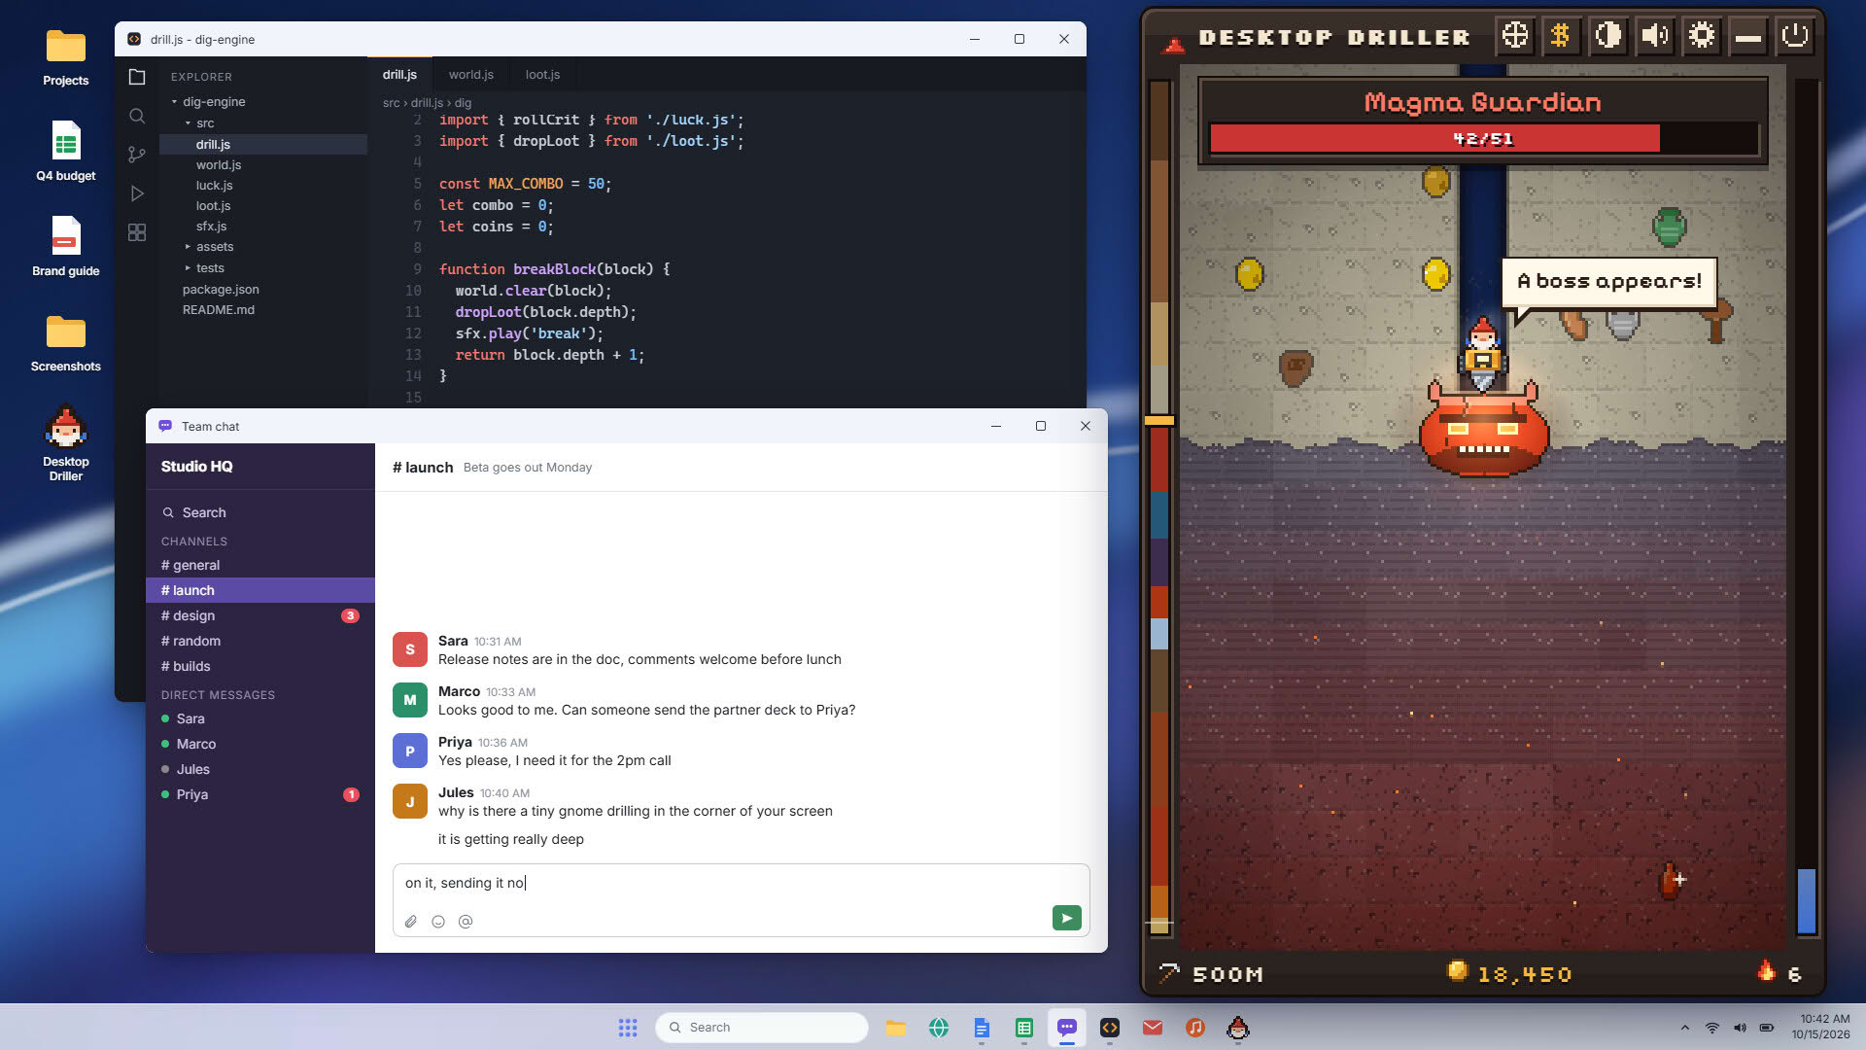Click the Search field in Studio HQ sidebar
This screenshot has width=1866, height=1050.
tap(259, 512)
